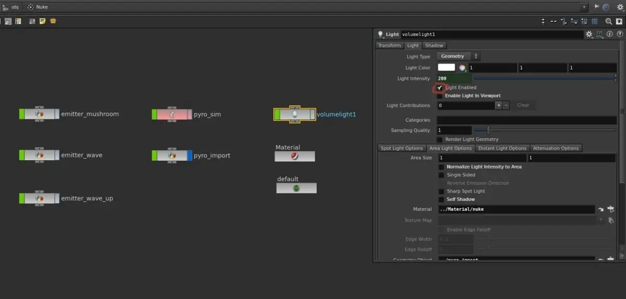Open the find node magnifier icon

(x=608, y=21)
